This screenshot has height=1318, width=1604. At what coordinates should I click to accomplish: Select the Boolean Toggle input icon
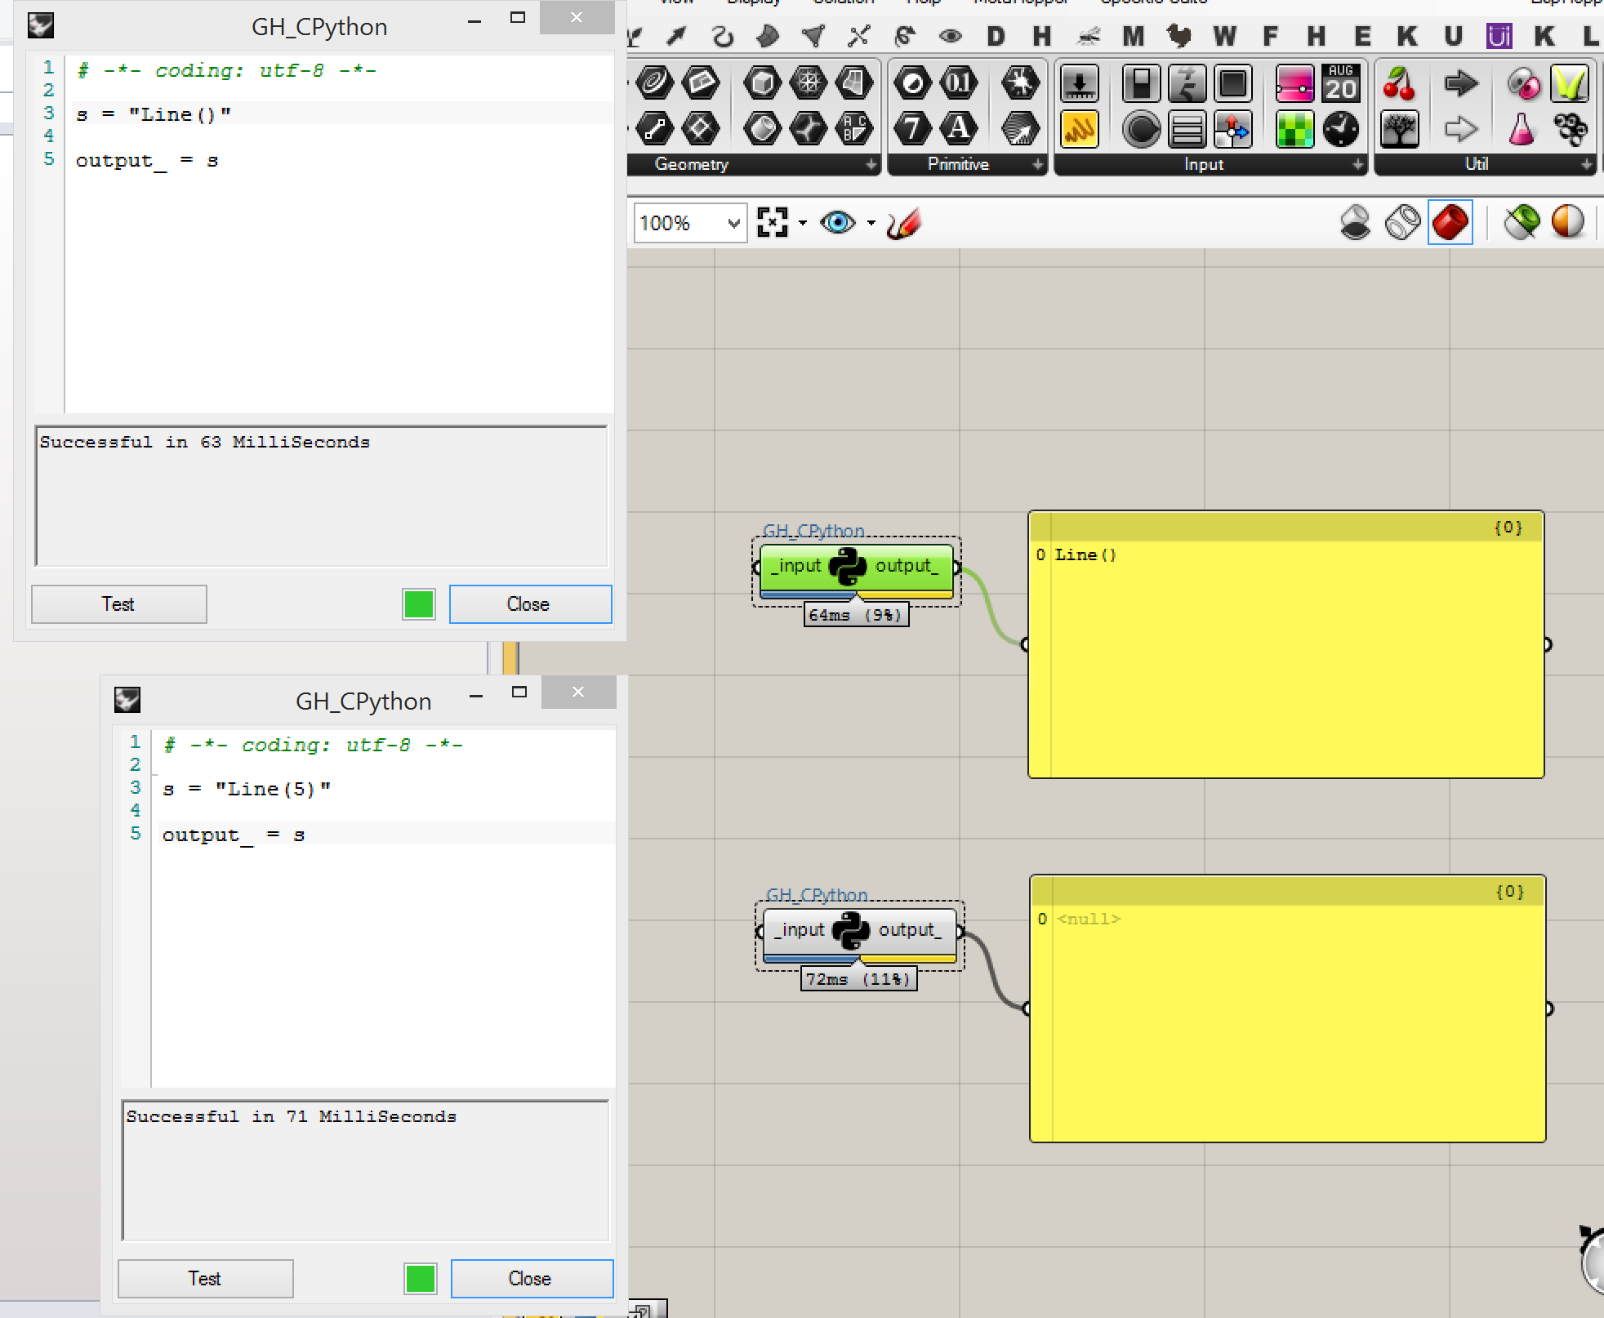pyautogui.click(x=1141, y=82)
